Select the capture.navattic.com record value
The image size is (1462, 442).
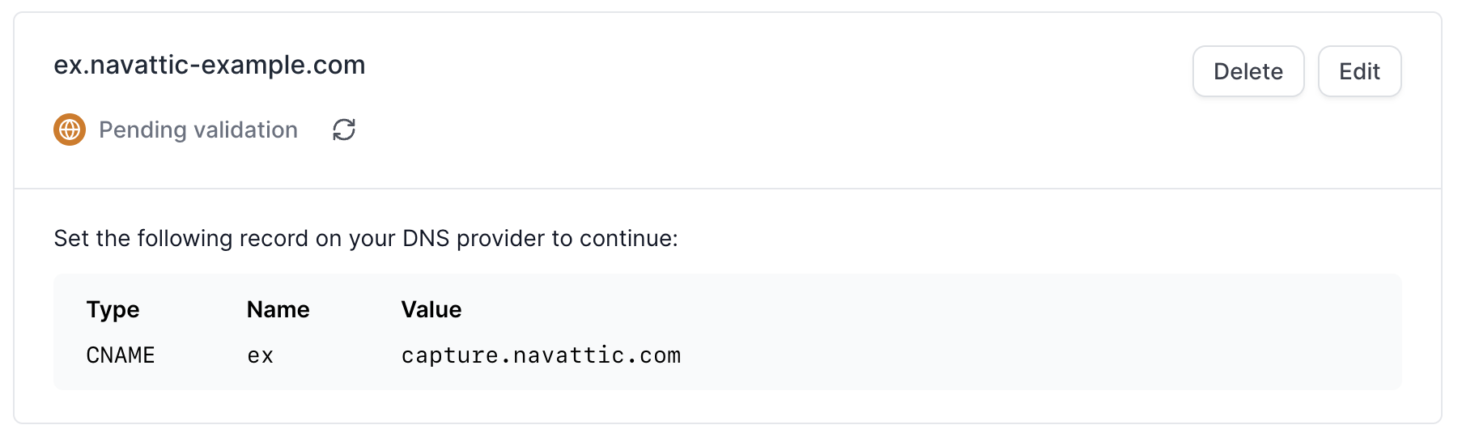pos(542,355)
